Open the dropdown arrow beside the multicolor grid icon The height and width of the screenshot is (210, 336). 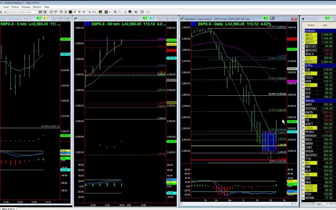coord(110,12)
